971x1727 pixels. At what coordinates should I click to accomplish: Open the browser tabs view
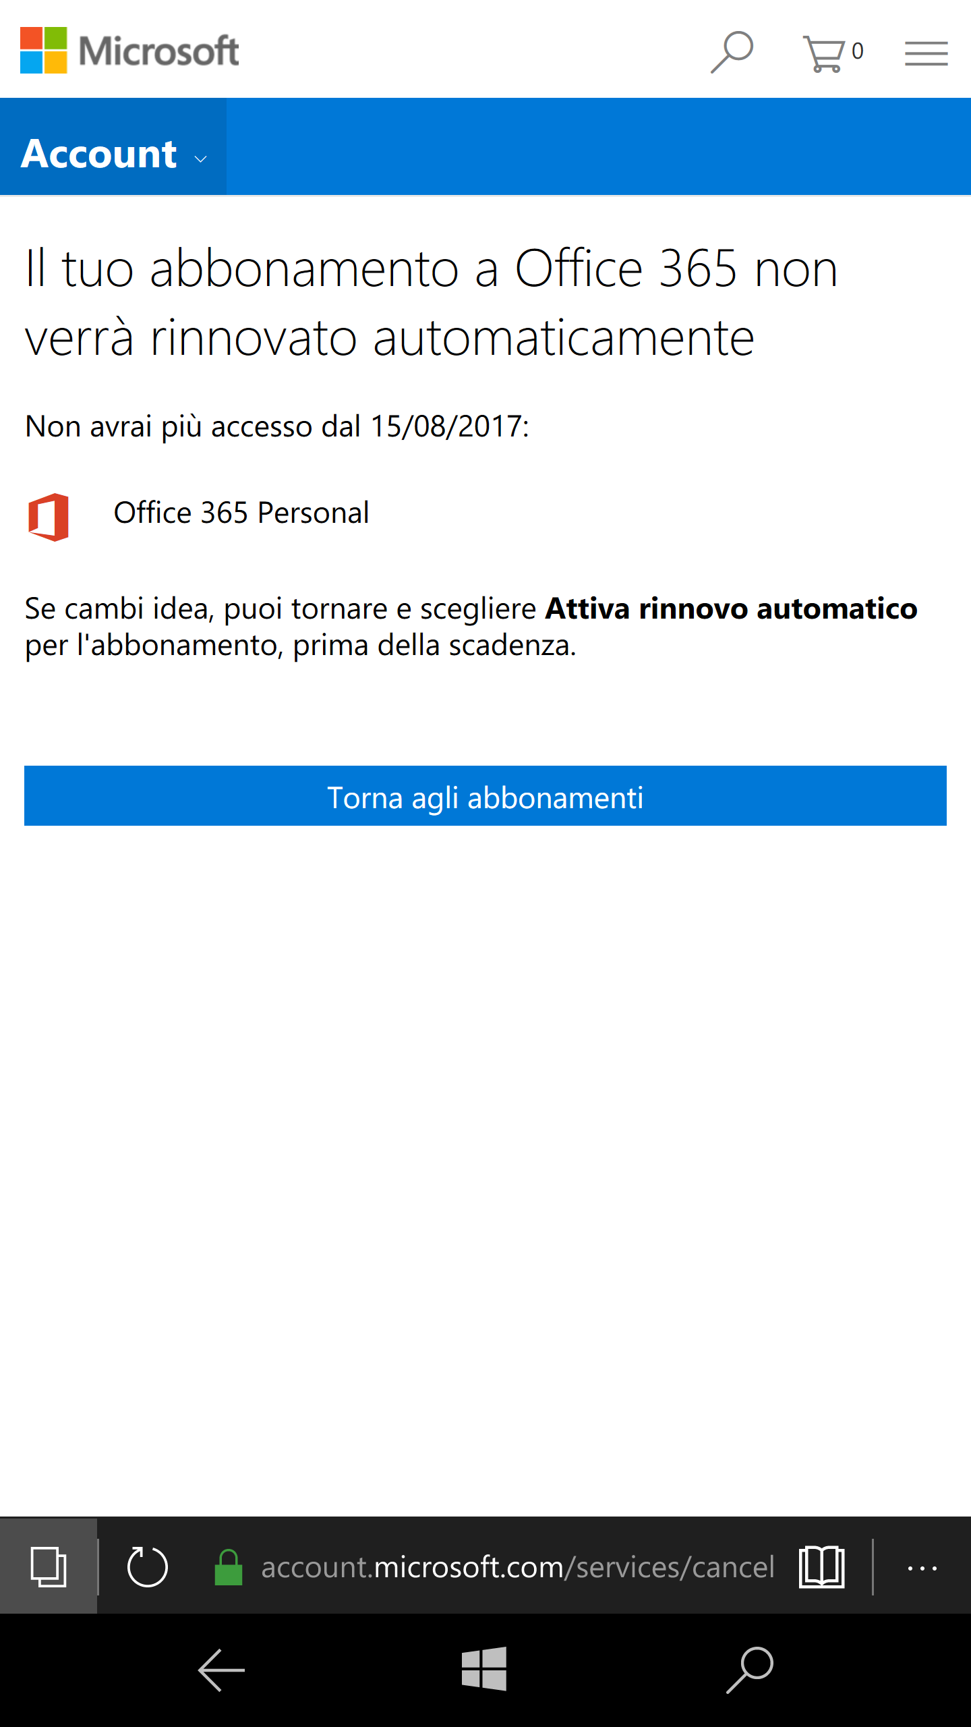click(49, 1566)
